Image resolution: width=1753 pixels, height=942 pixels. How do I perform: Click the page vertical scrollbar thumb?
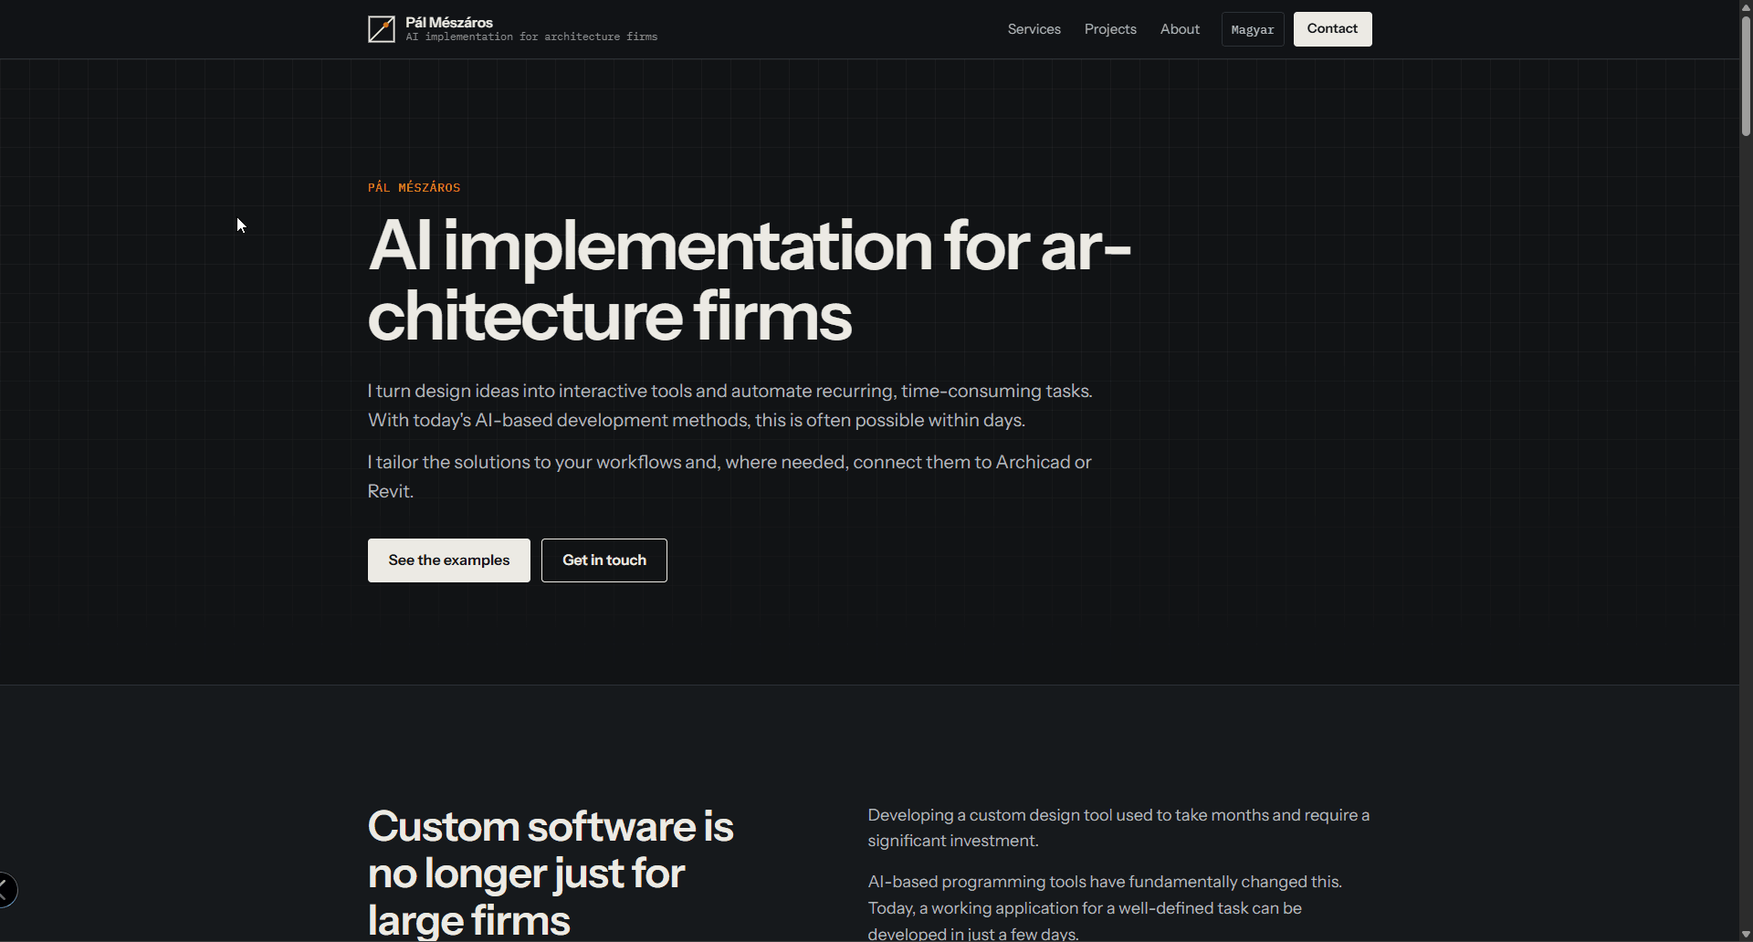pyautogui.click(x=1746, y=75)
